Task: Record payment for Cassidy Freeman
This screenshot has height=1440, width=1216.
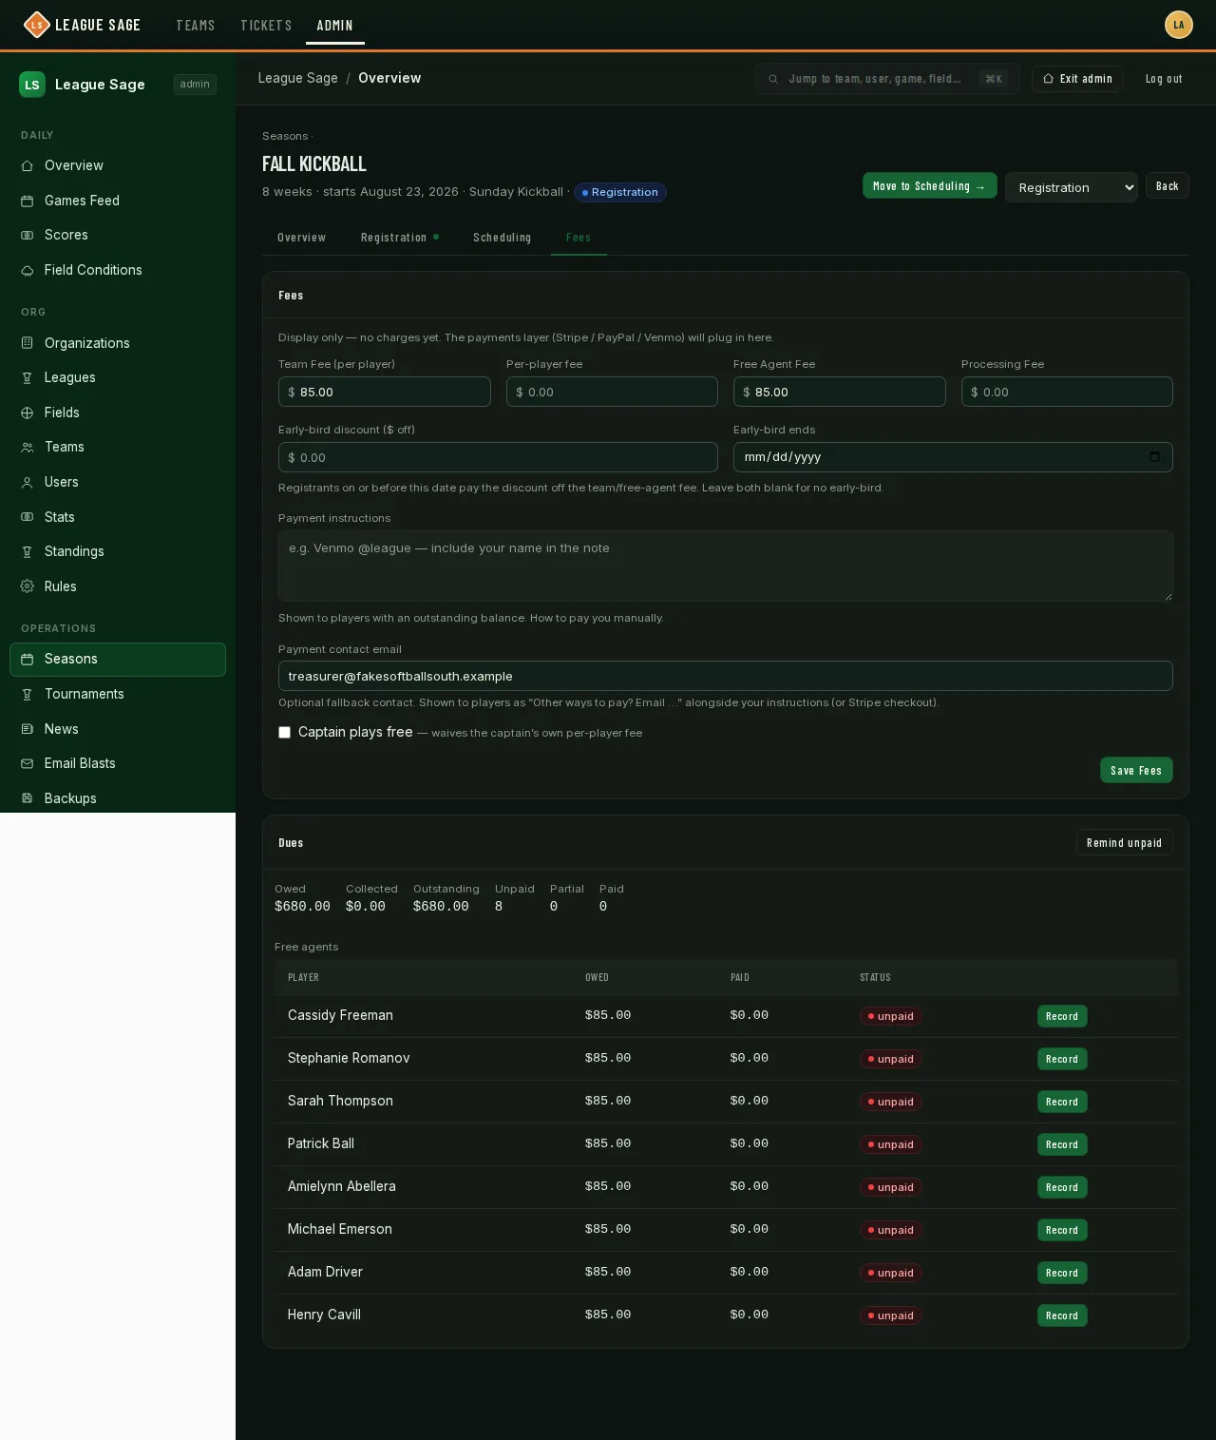Action: 1062,1016
